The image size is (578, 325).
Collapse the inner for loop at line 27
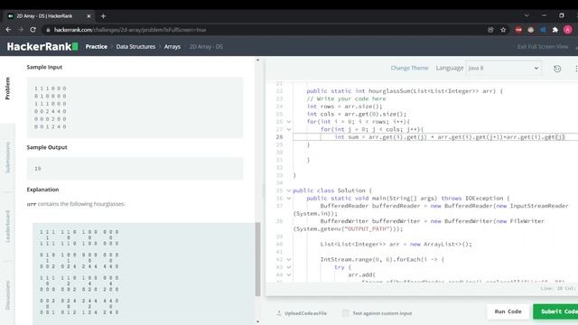[x=289, y=129]
